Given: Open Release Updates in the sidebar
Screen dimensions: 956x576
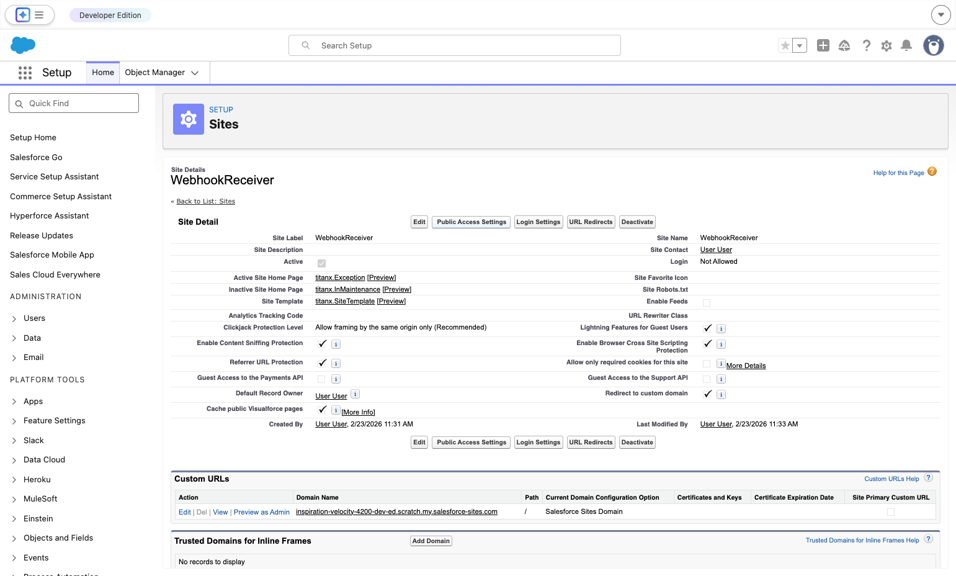Looking at the screenshot, I should pos(42,236).
